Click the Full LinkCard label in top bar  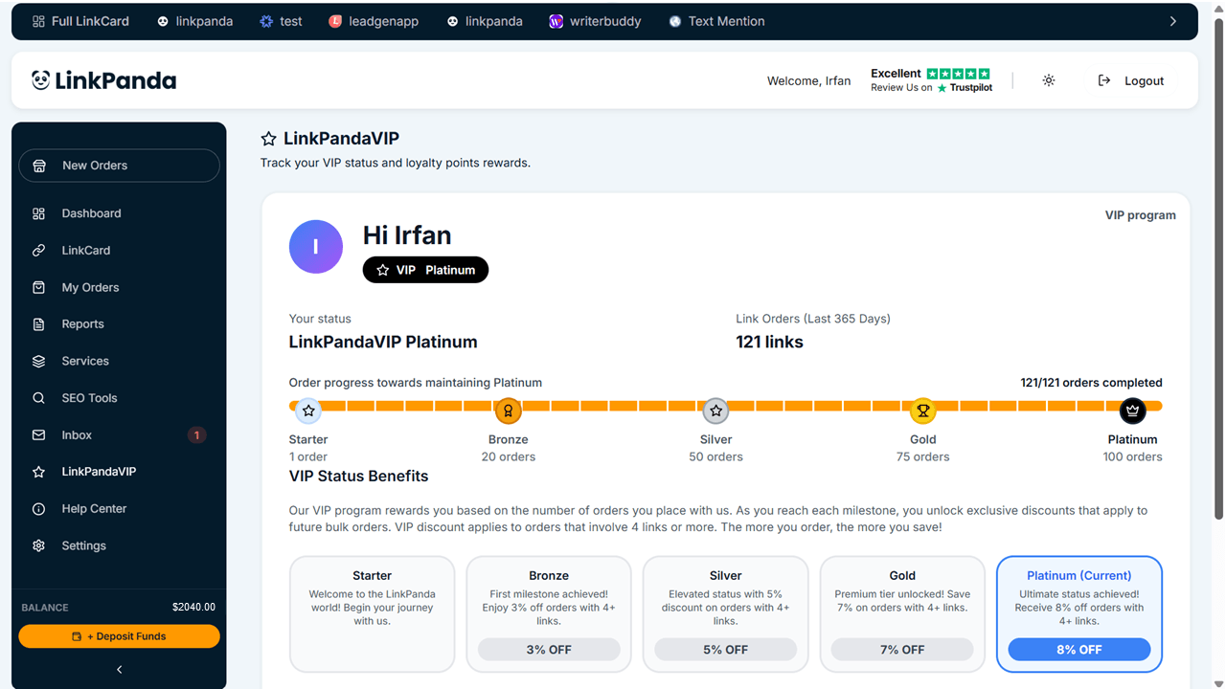point(90,21)
